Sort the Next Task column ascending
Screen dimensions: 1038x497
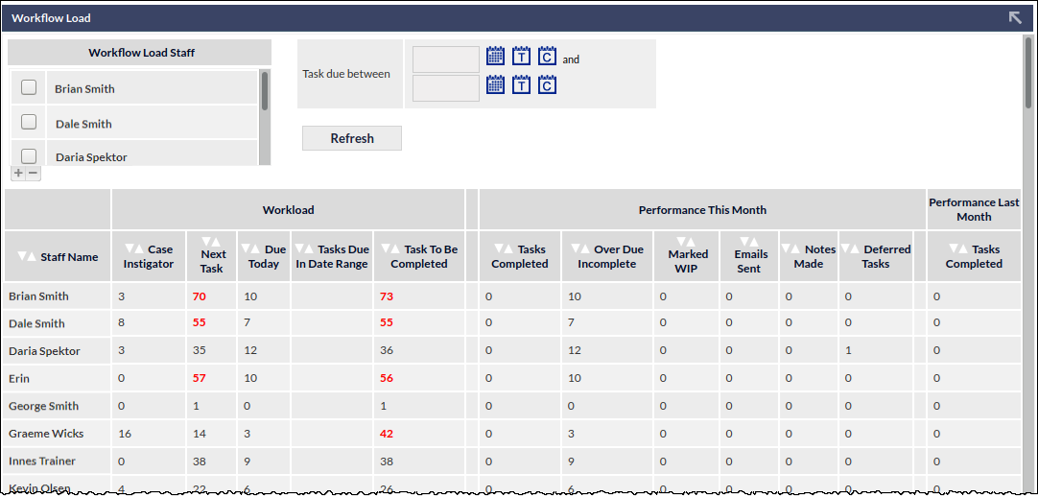point(215,242)
